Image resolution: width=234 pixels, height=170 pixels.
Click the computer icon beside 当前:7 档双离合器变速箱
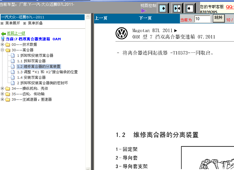[2, 39]
